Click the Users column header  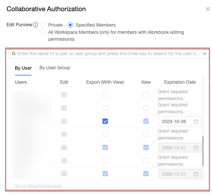(x=21, y=82)
